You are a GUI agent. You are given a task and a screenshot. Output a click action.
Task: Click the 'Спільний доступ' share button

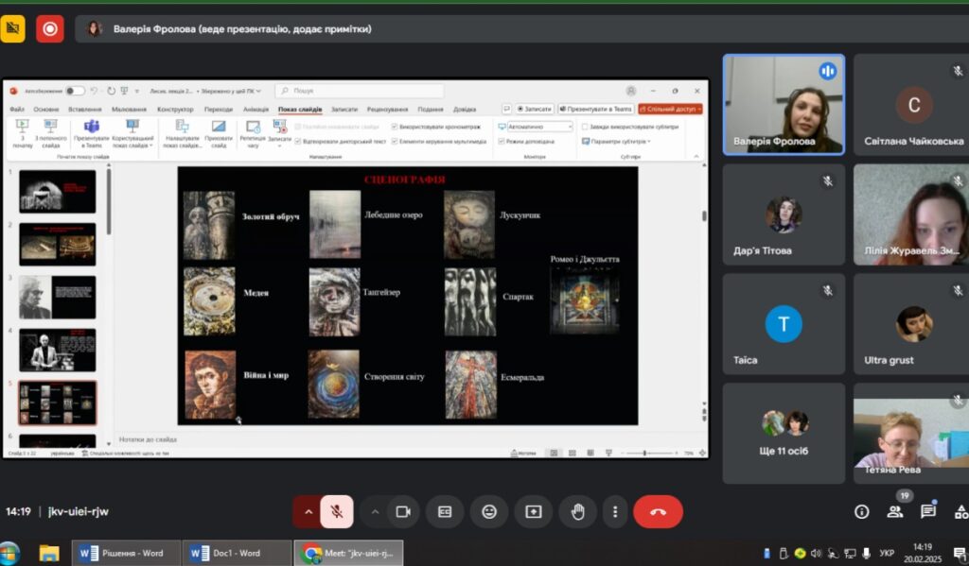coord(670,109)
